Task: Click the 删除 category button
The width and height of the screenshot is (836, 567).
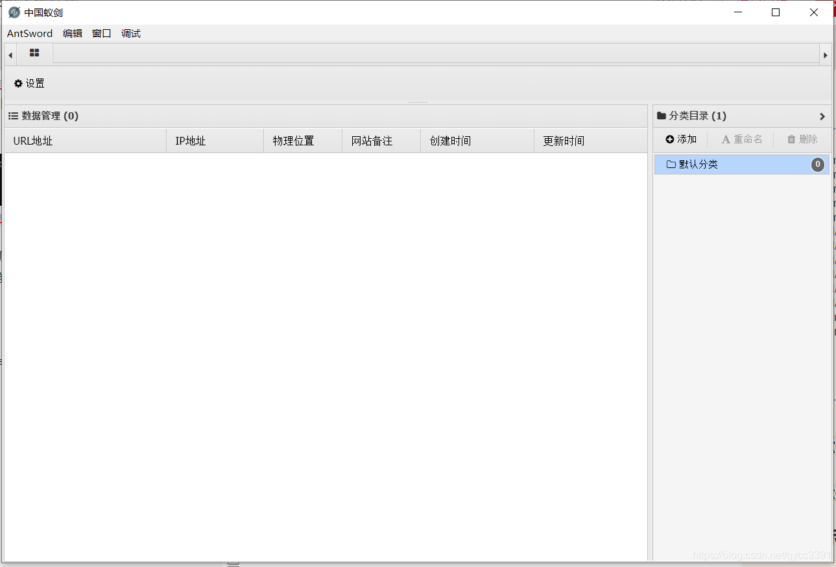Action: coord(802,139)
